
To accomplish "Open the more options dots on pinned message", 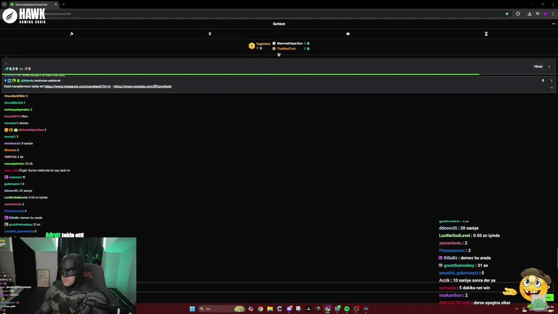I will (x=551, y=81).
